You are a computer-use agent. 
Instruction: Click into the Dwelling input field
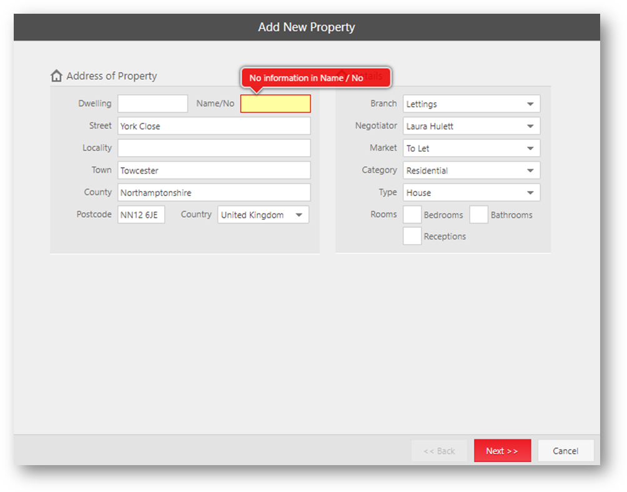point(153,104)
